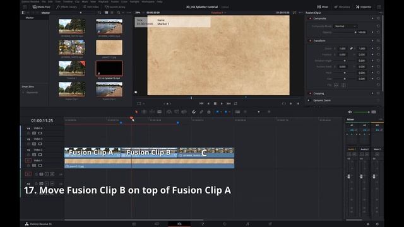
Task: Select the paper texture thumbnail in Media Pool
Action: (109, 47)
